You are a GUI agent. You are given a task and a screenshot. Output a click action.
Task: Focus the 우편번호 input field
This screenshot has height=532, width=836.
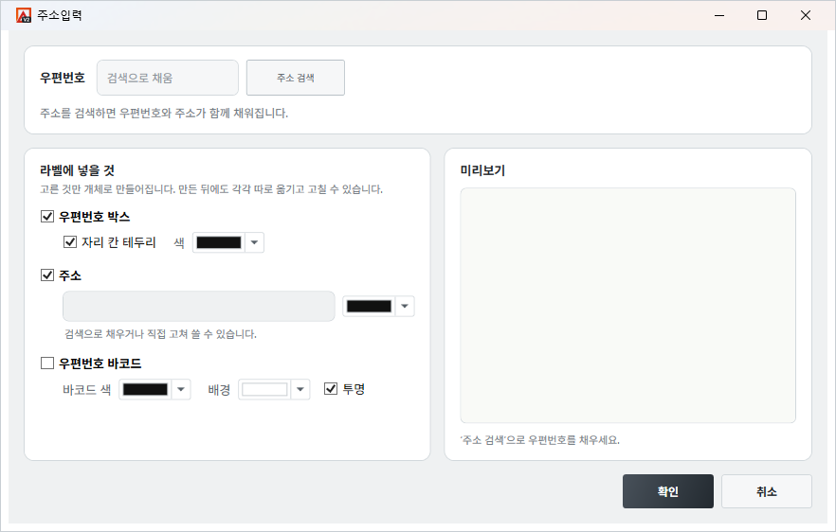click(168, 78)
